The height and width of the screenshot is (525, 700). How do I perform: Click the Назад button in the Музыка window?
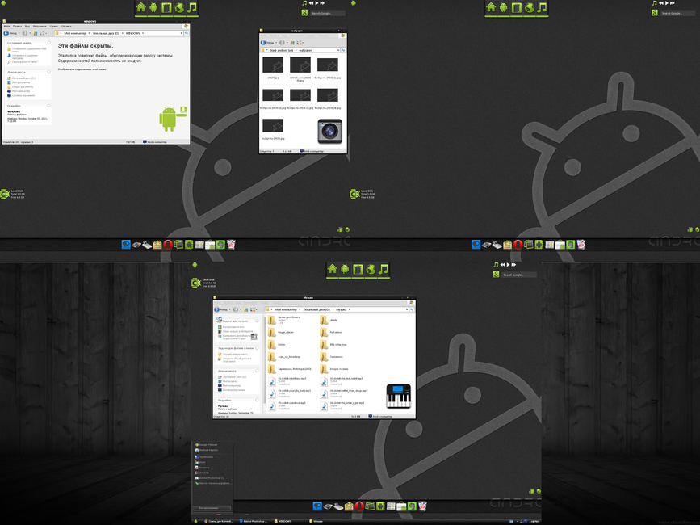[x=221, y=309]
